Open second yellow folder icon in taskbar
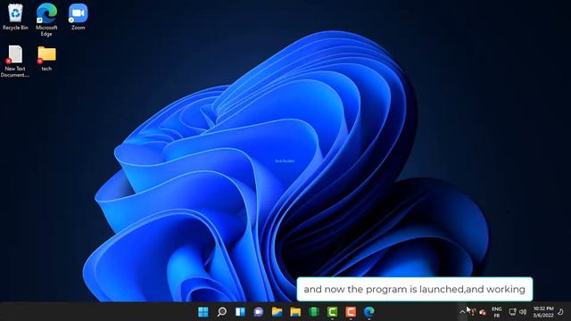The width and height of the screenshot is (571, 321). click(x=295, y=312)
